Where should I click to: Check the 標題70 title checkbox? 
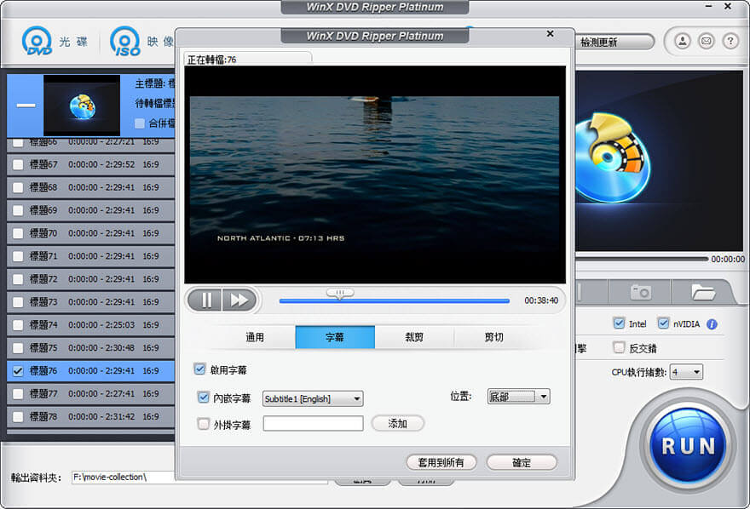click(18, 233)
